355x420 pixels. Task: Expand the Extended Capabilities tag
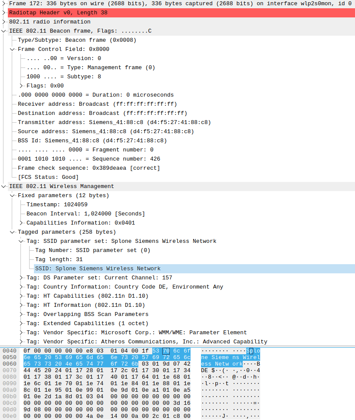click(21, 323)
